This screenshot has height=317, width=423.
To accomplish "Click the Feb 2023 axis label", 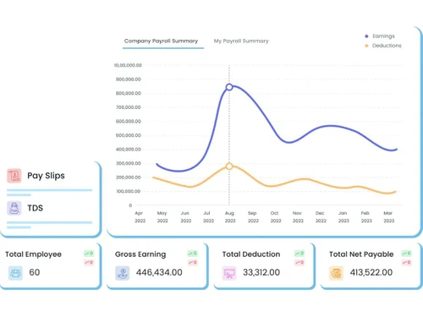I will [x=366, y=217].
